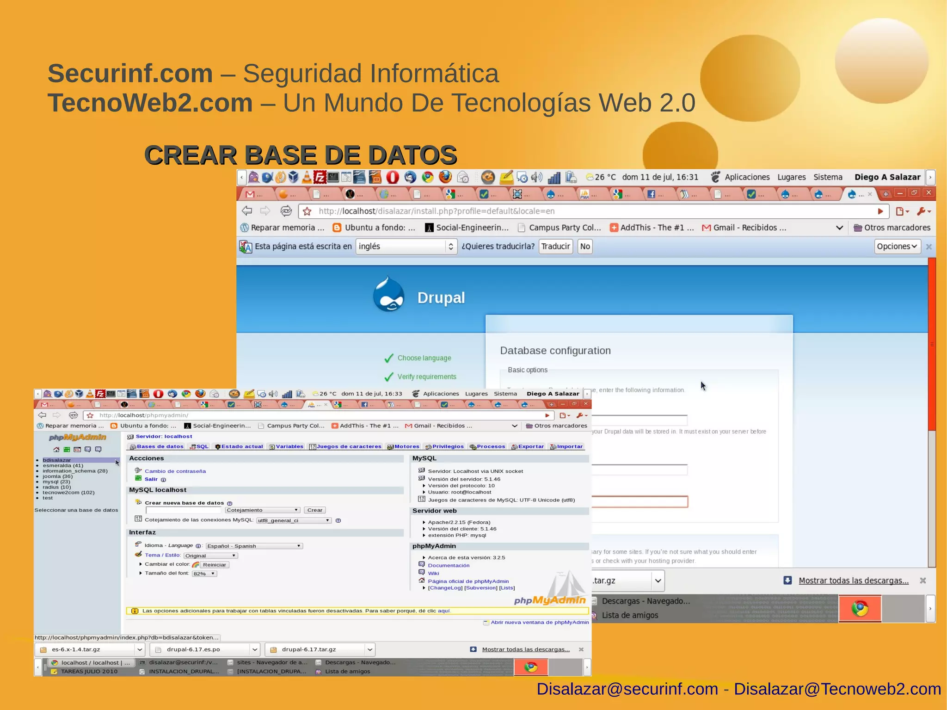Expand the bookmarks overflow chevron in Drupal window
This screenshot has height=710, width=947.
[x=839, y=228]
